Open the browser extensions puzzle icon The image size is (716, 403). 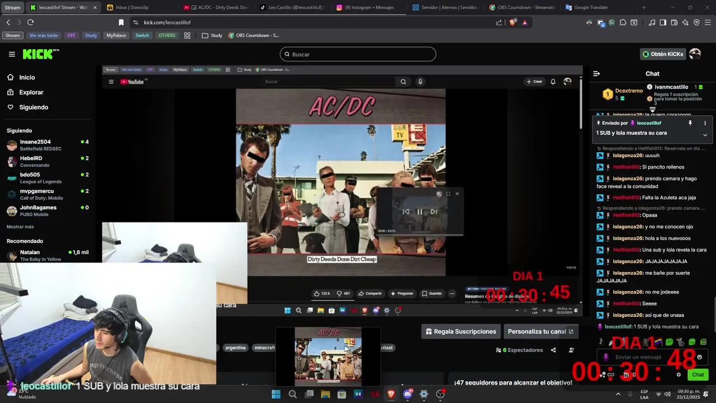[623, 22]
